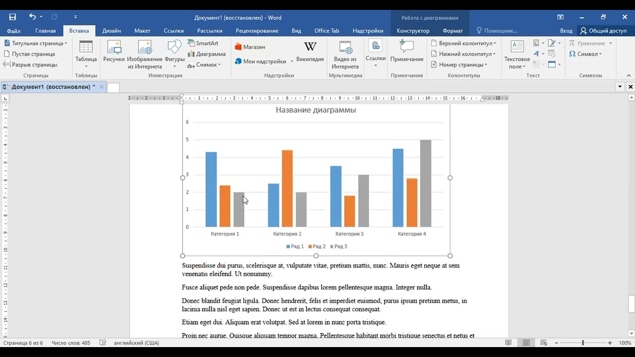Image resolution: width=635 pixels, height=357 pixels.
Task: Switch to the Главная ribbon tab
Action: coord(46,31)
